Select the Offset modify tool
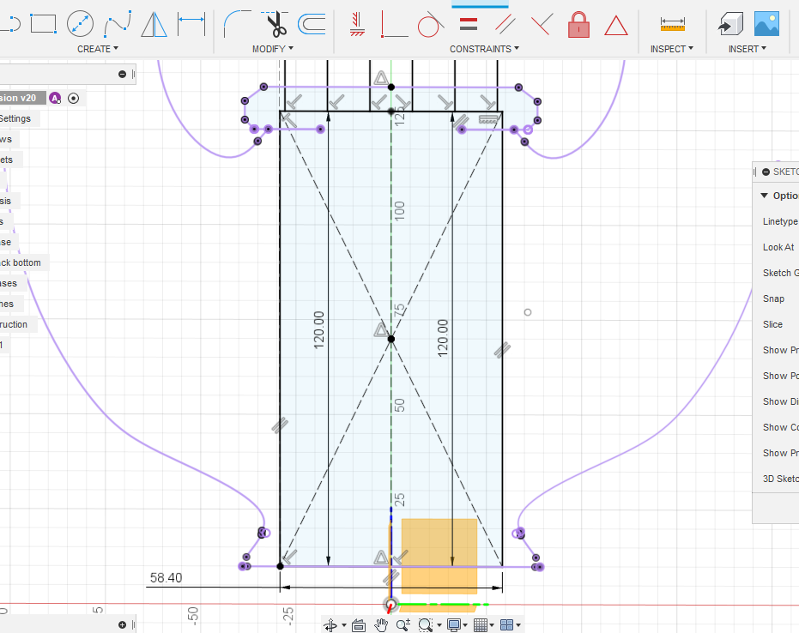The image size is (799, 633). [x=312, y=24]
